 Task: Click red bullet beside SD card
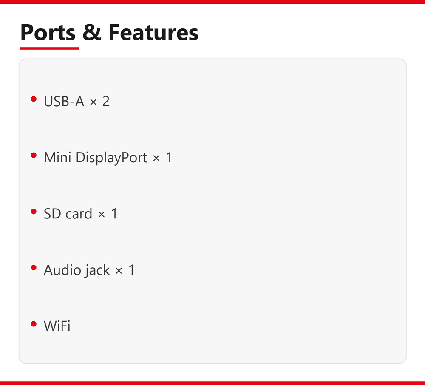pos(34,212)
